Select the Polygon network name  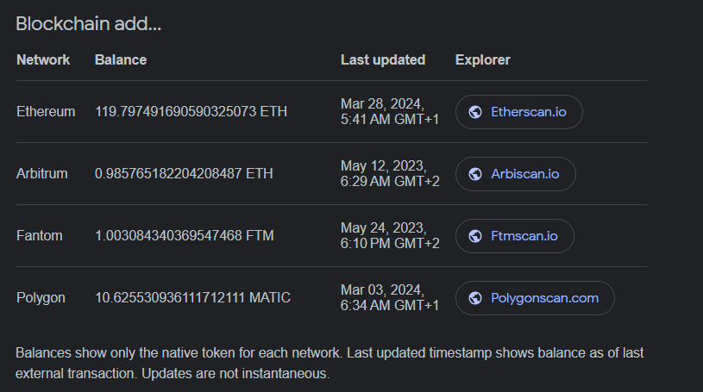41,297
